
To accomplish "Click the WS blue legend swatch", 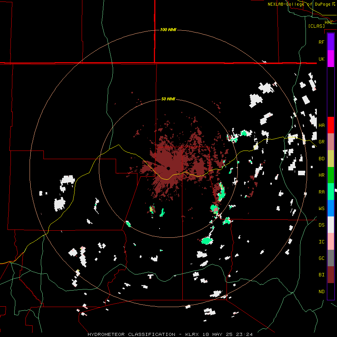I will click(x=331, y=208).
